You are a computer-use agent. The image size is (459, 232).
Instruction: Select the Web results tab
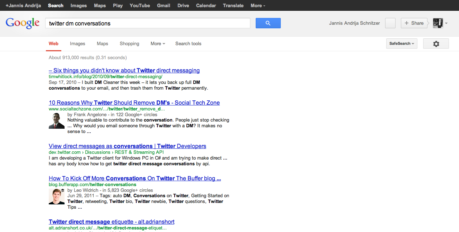click(x=53, y=44)
